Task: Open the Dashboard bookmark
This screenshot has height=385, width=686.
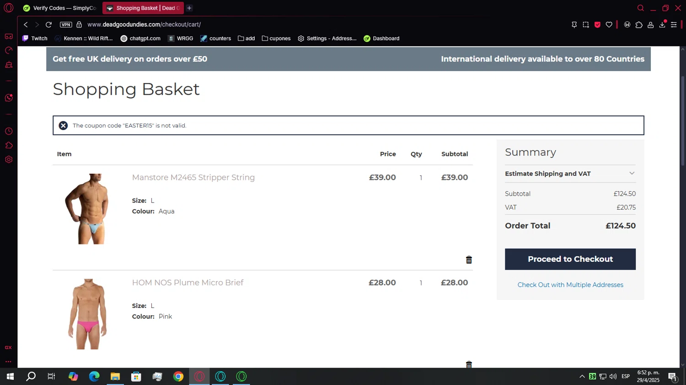Action: (x=381, y=38)
